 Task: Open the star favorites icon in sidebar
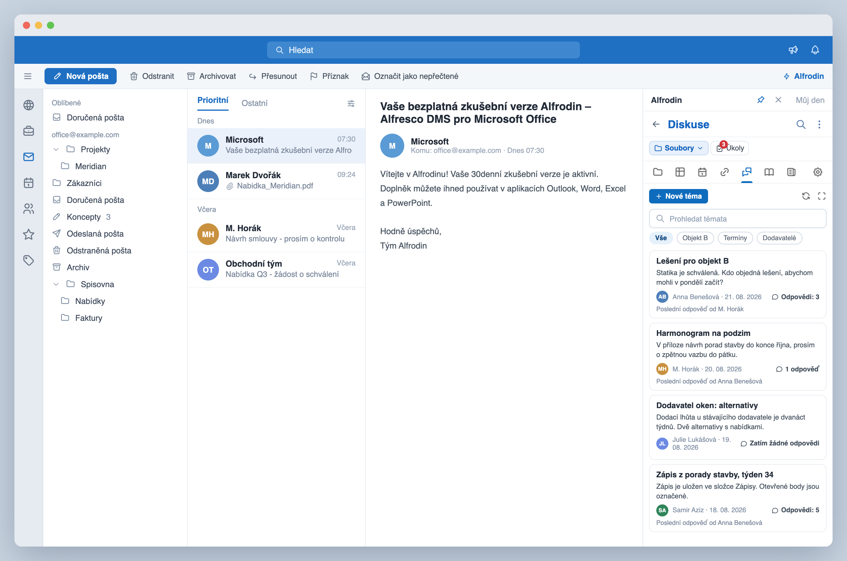click(x=29, y=234)
